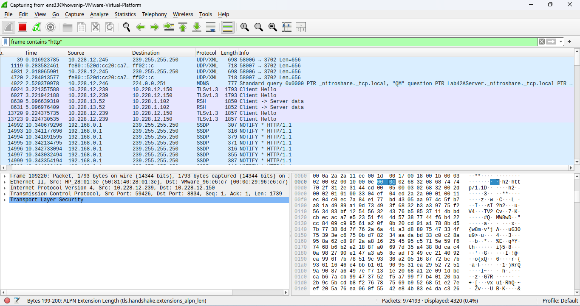Stop the running packet capture
The height and width of the screenshot is (306, 580).
point(23,27)
